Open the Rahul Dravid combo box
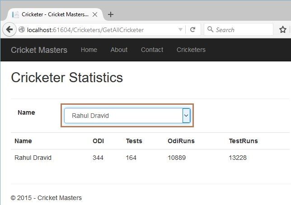291x205 pixels. pyautogui.click(x=127, y=116)
